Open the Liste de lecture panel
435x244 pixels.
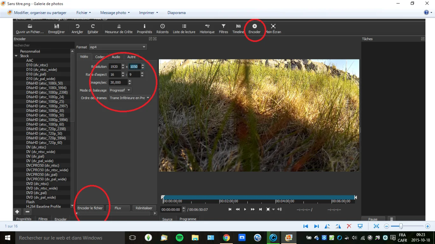(184, 29)
